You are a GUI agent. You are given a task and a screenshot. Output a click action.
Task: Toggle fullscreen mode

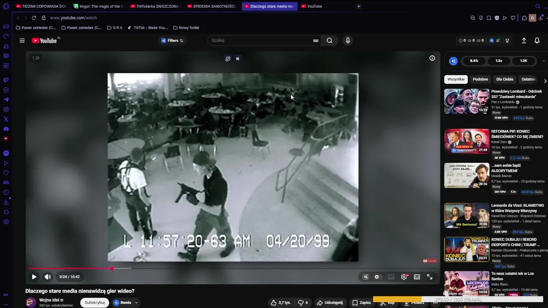(429, 277)
